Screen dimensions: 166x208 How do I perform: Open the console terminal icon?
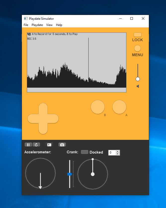49,145
